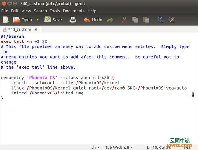Screen dimensions: 198x150
Task: Minimize the gedit window
Action: pos(10,3)
